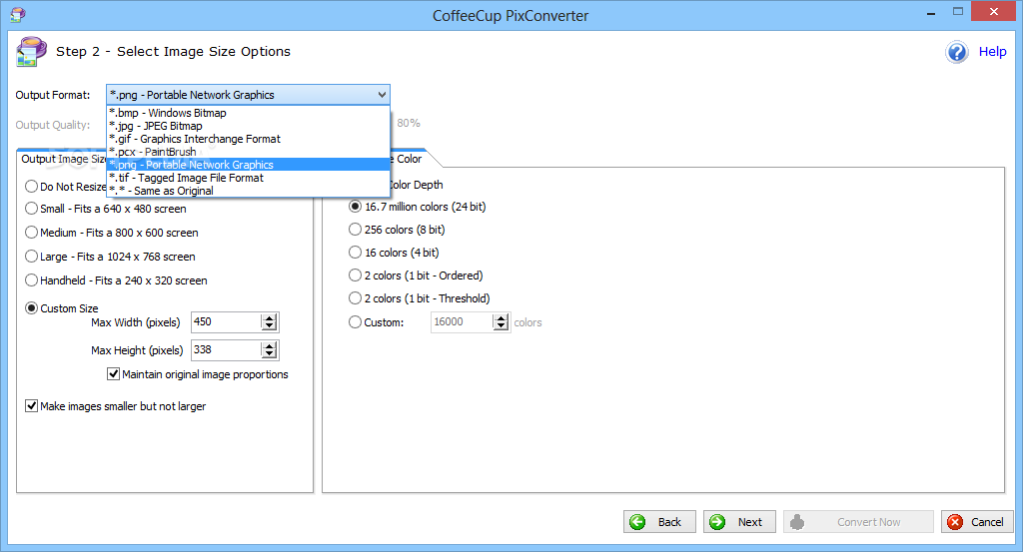Minimize the PixConverter window
The height and width of the screenshot is (552, 1023).
tap(931, 13)
